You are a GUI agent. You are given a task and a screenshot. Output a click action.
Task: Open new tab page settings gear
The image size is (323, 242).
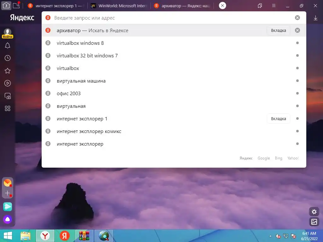pyautogui.click(x=314, y=211)
